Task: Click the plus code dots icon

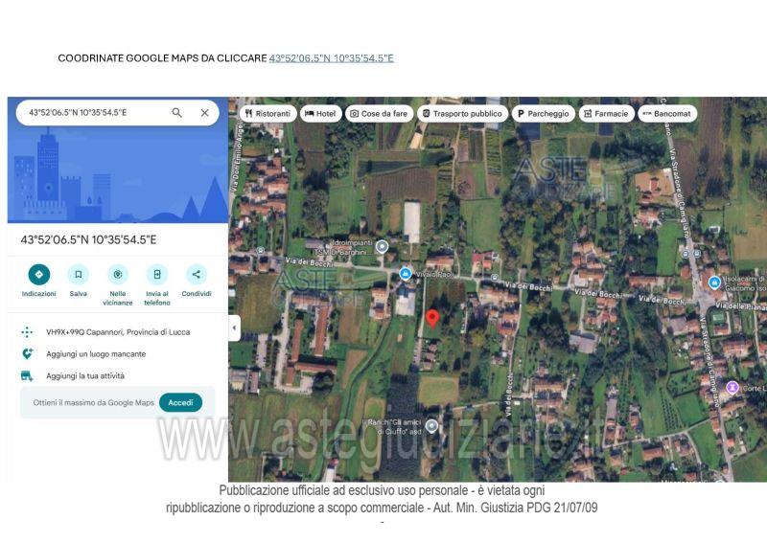Action: pos(27,332)
